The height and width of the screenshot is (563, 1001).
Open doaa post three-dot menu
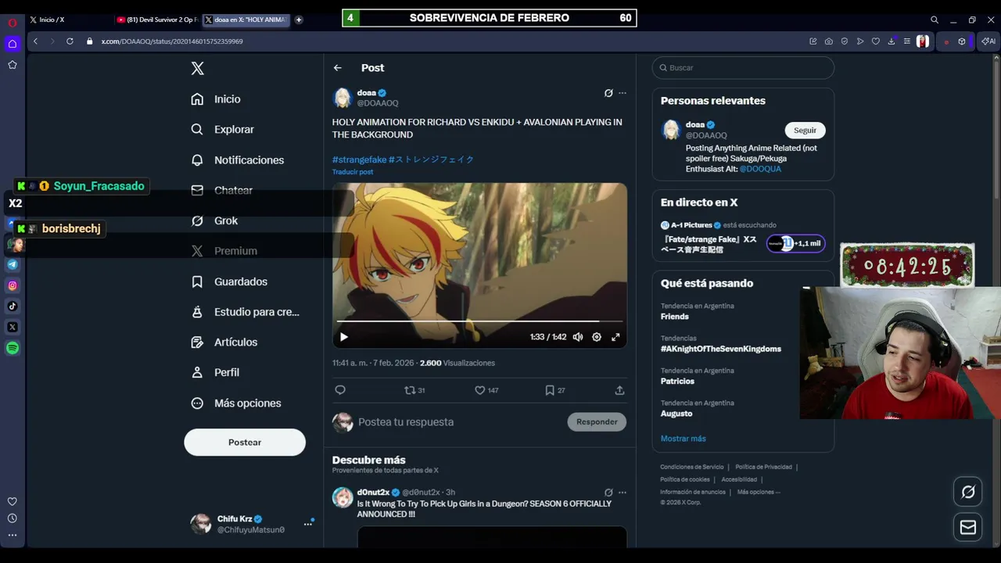click(622, 93)
